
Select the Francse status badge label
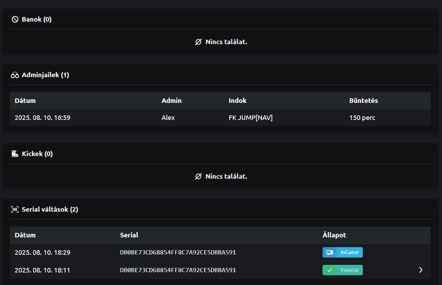coord(350,270)
